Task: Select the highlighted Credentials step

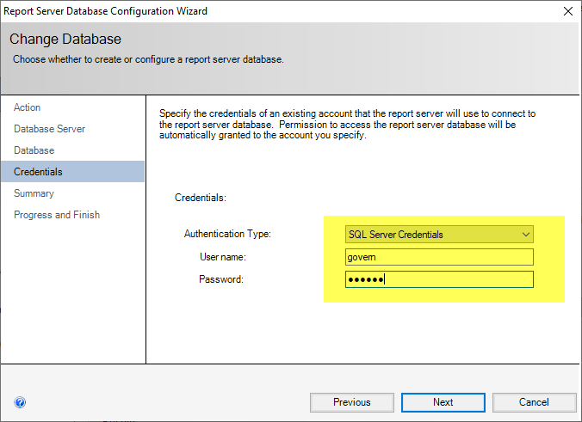Action: (38, 172)
